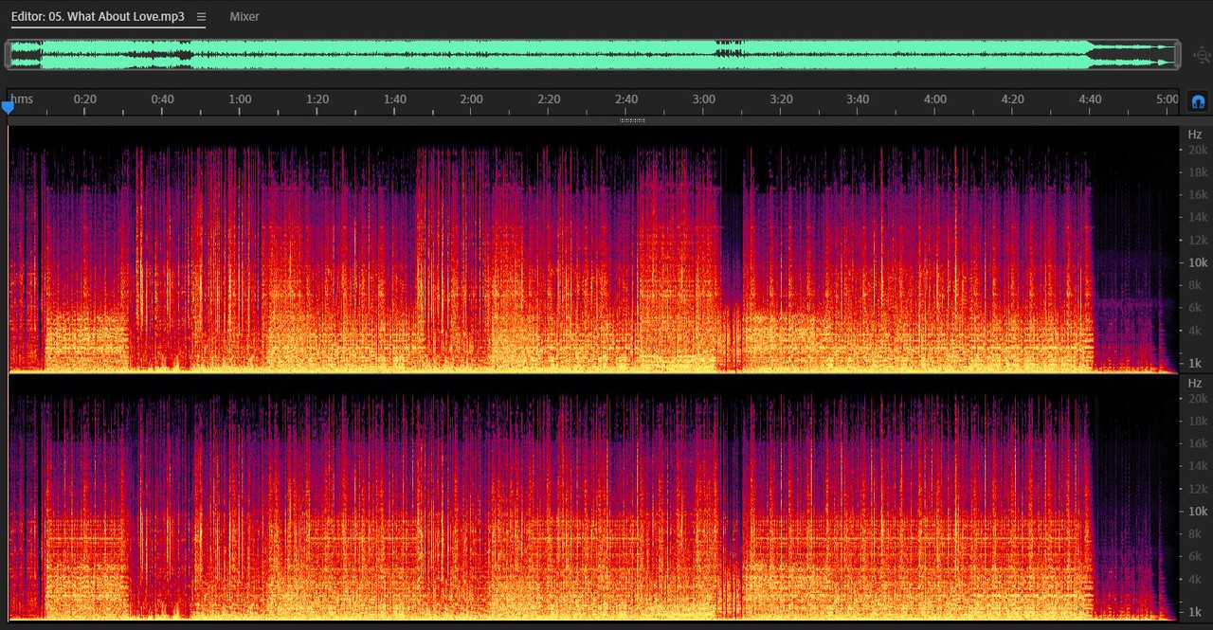1213x630 pixels.
Task: Click the 3:00 mark on the time ruler
Action: tap(703, 99)
